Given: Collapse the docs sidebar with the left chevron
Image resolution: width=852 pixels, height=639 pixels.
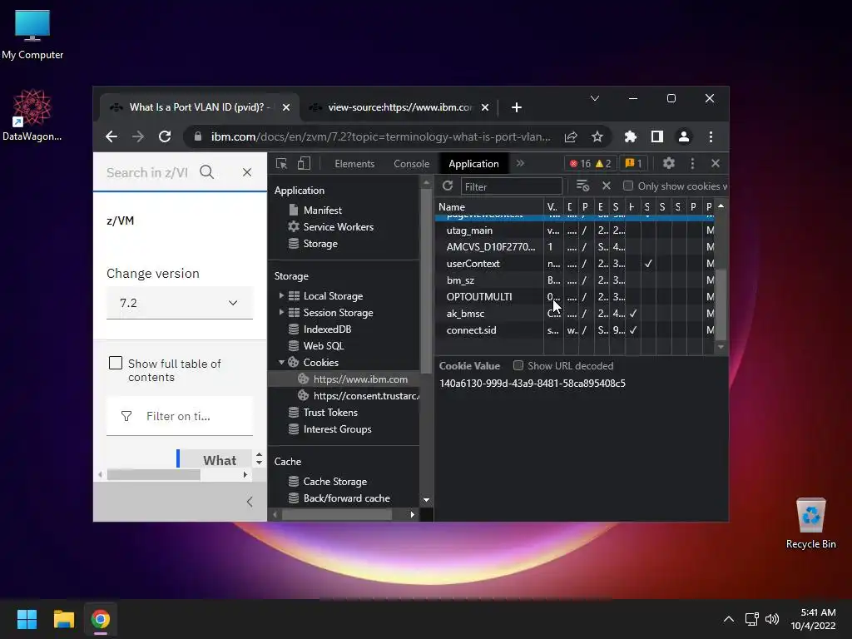Looking at the screenshot, I should [250, 502].
